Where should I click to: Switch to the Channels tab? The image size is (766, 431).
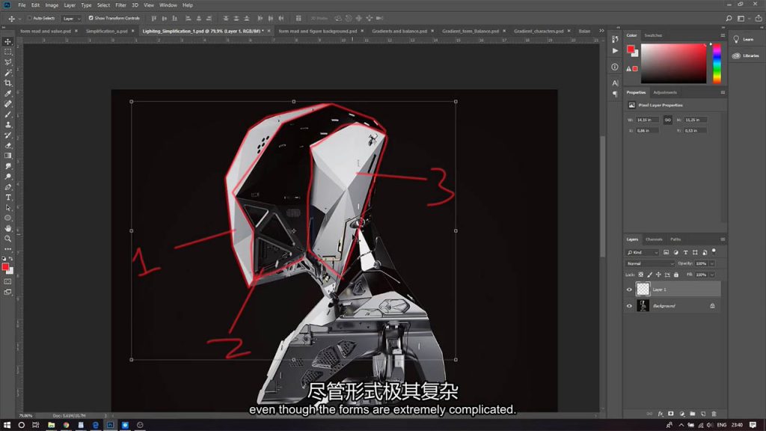coord(654,239)
